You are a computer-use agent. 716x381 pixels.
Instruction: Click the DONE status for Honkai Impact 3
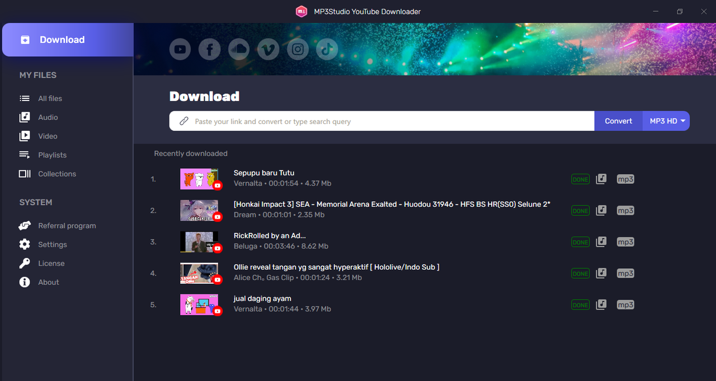point(580,211)
